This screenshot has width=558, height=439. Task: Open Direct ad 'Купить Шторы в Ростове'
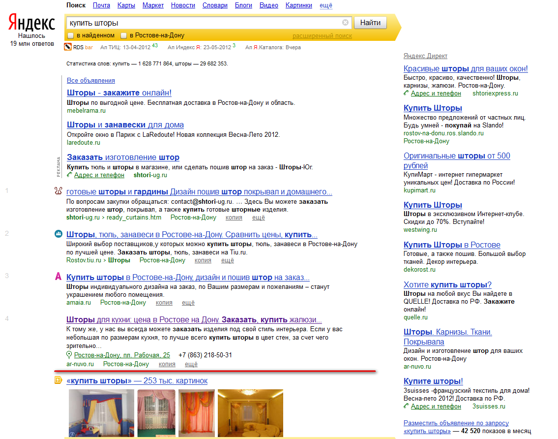(452, 245)
